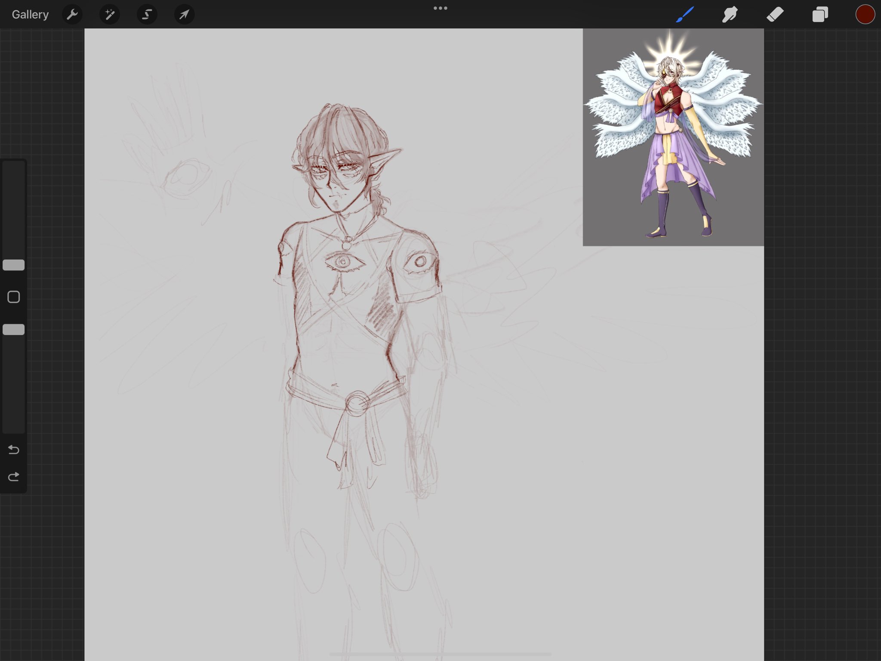Return to the Gallery

pos(30,15)
